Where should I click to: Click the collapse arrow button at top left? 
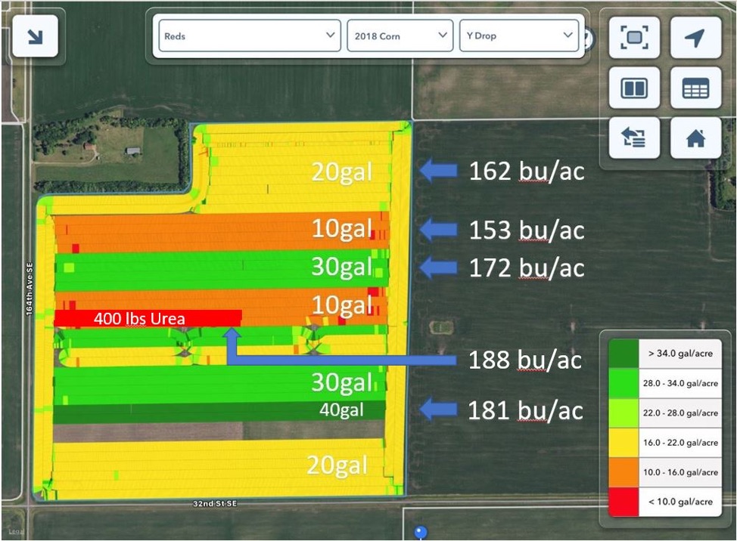[36, 36]
